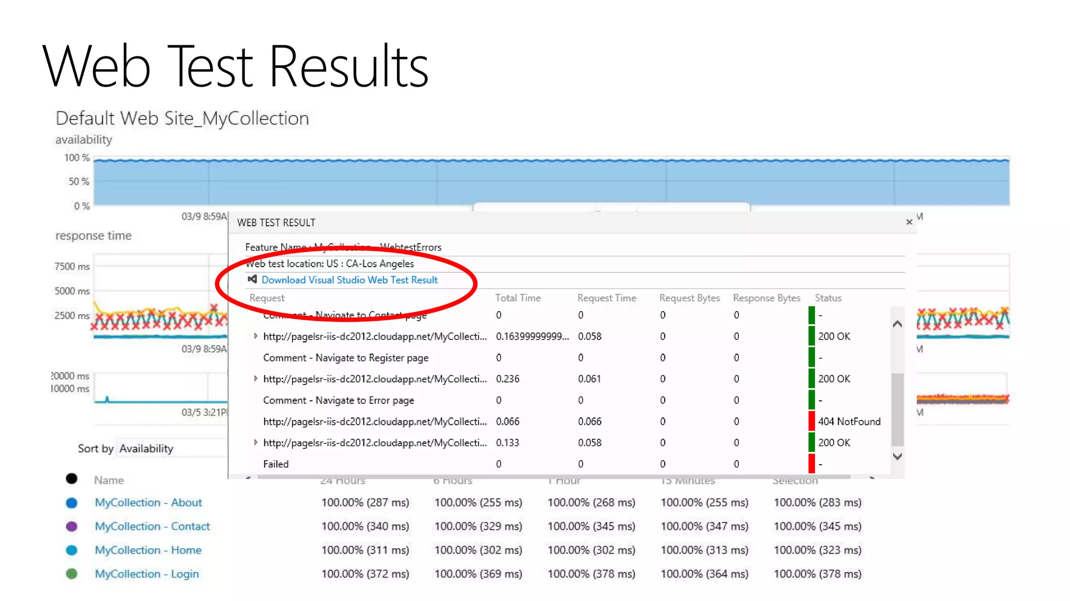
Task: Click the black dot beside Name header
Action: pyautogui.click(x=72, y=478)
